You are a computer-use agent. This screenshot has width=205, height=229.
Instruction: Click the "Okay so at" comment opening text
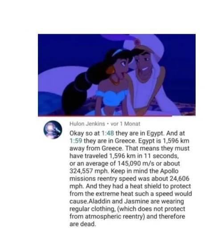[85, 133]
